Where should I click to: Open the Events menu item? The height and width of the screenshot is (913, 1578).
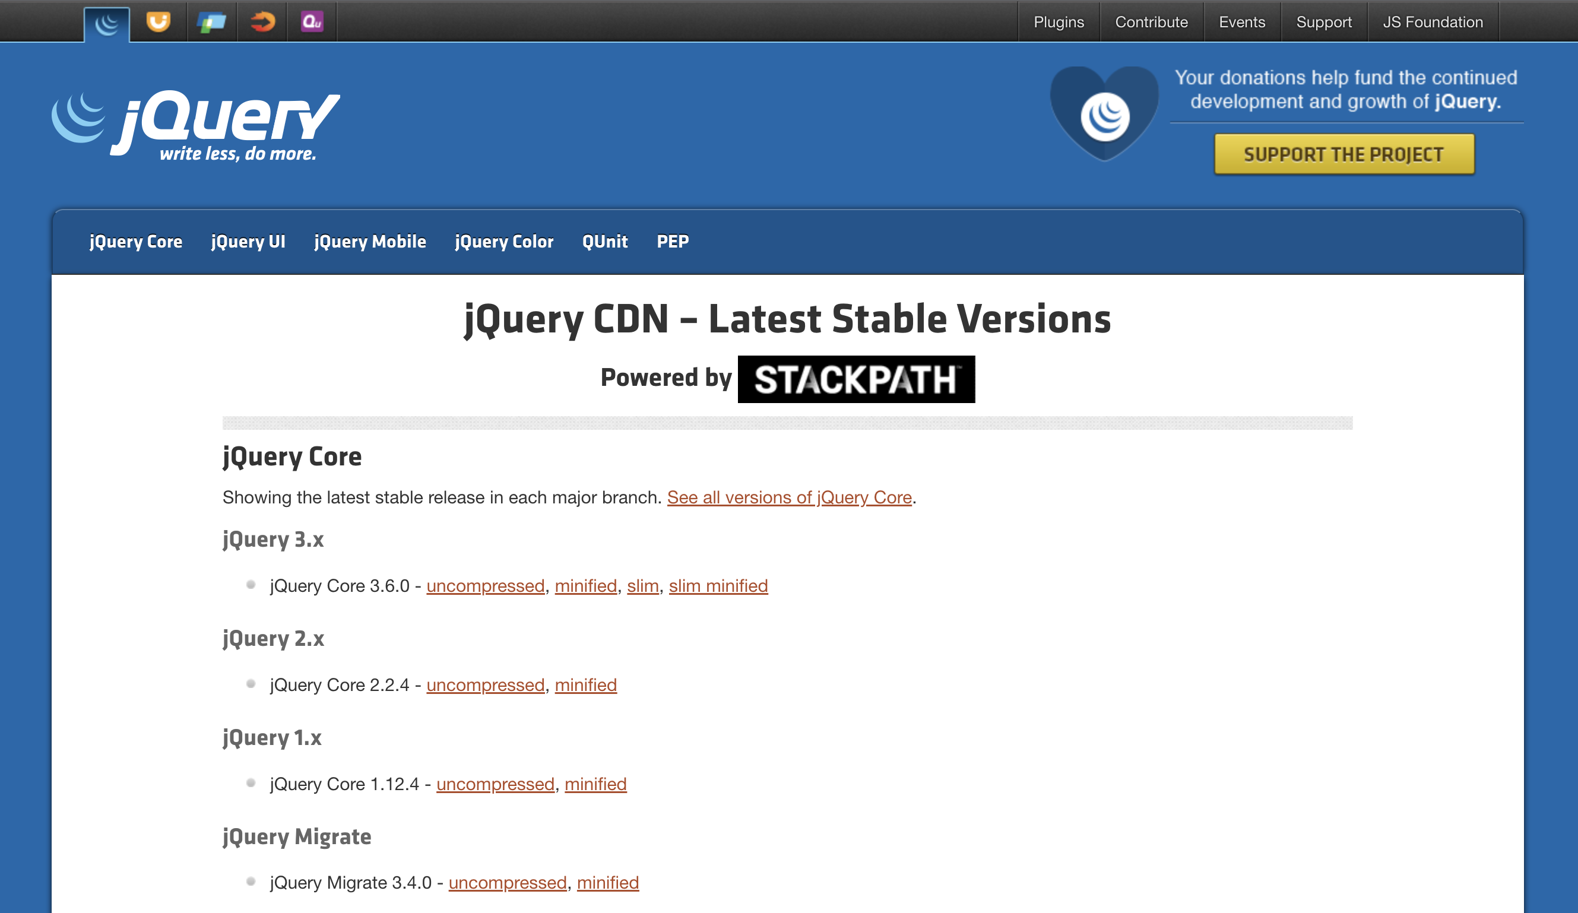1242,22
